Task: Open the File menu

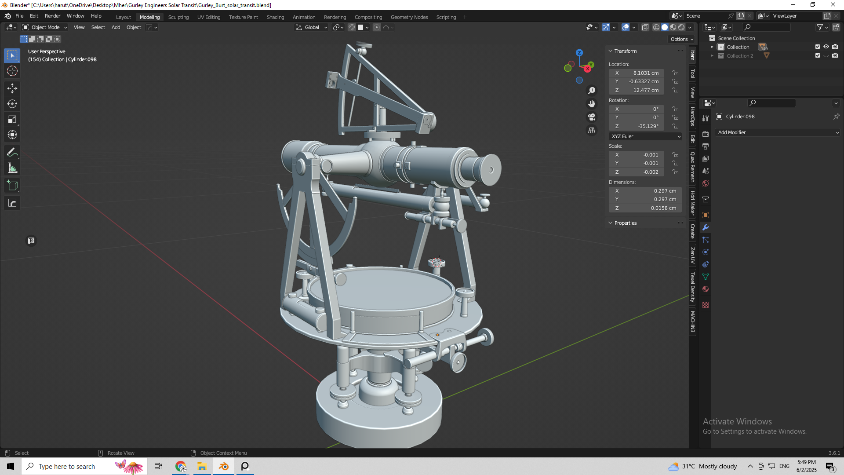Action: 19,16
